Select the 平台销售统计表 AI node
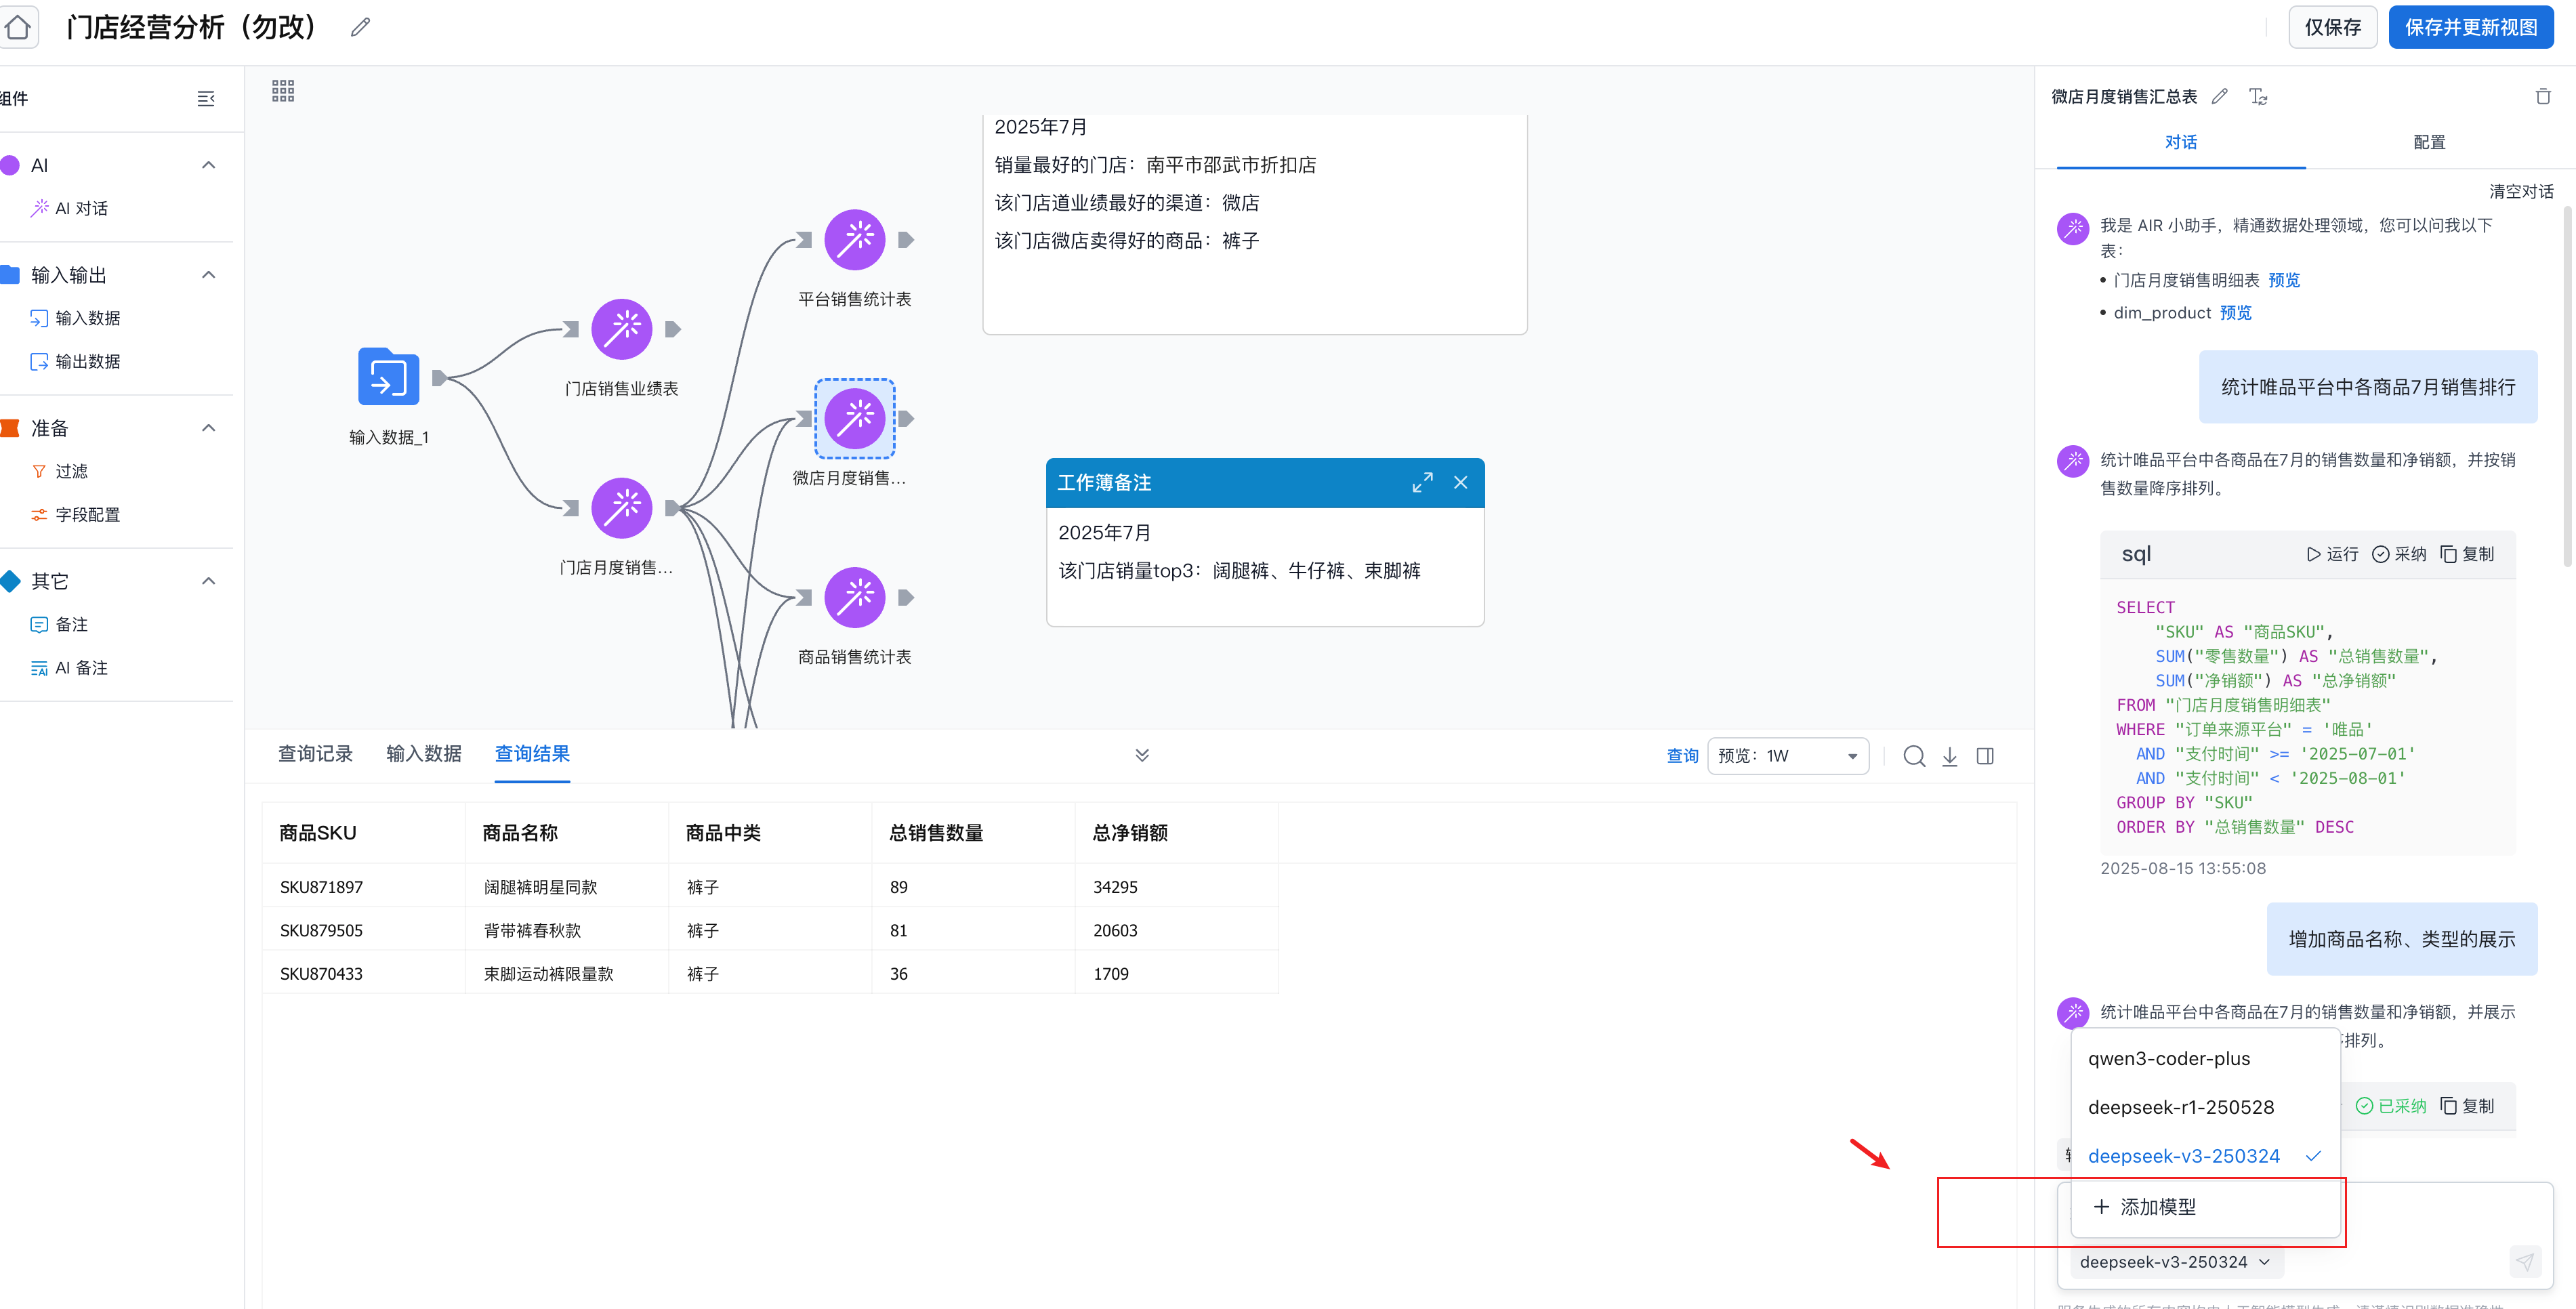Viewport: 2576px width, 1309px height. click(854, 239)
